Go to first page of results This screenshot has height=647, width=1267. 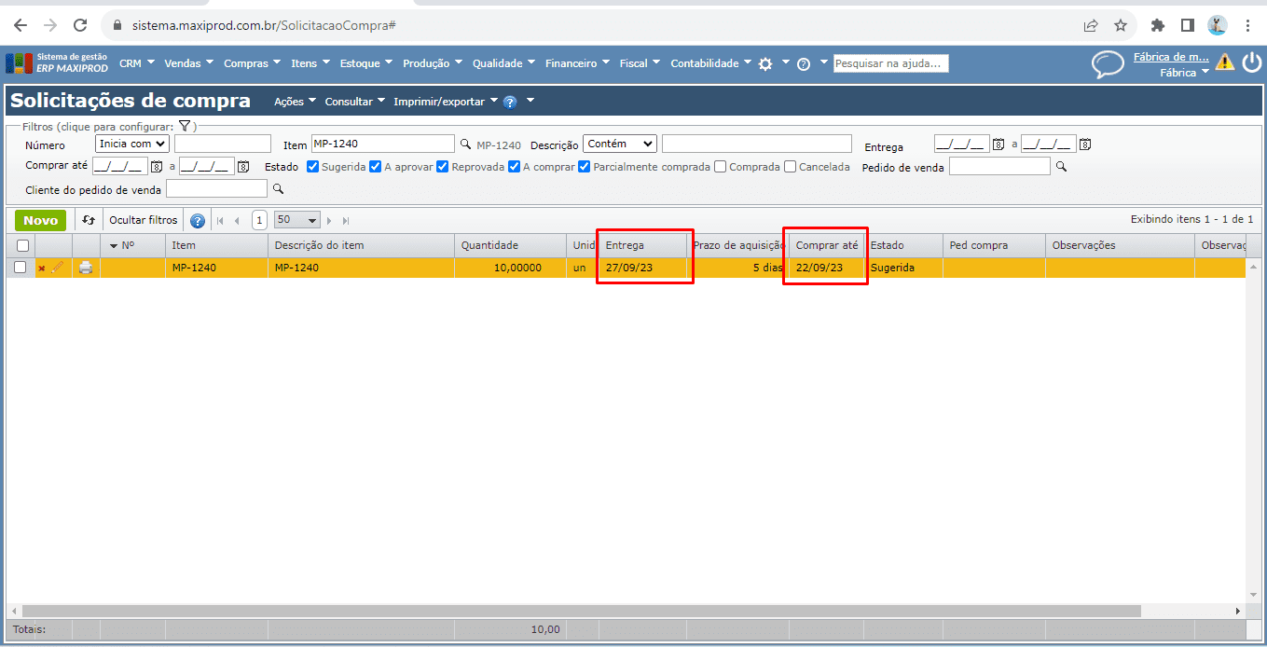[221, 221]
